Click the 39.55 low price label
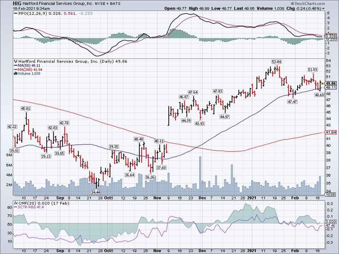The image size is (339, 254). [59, 153]
